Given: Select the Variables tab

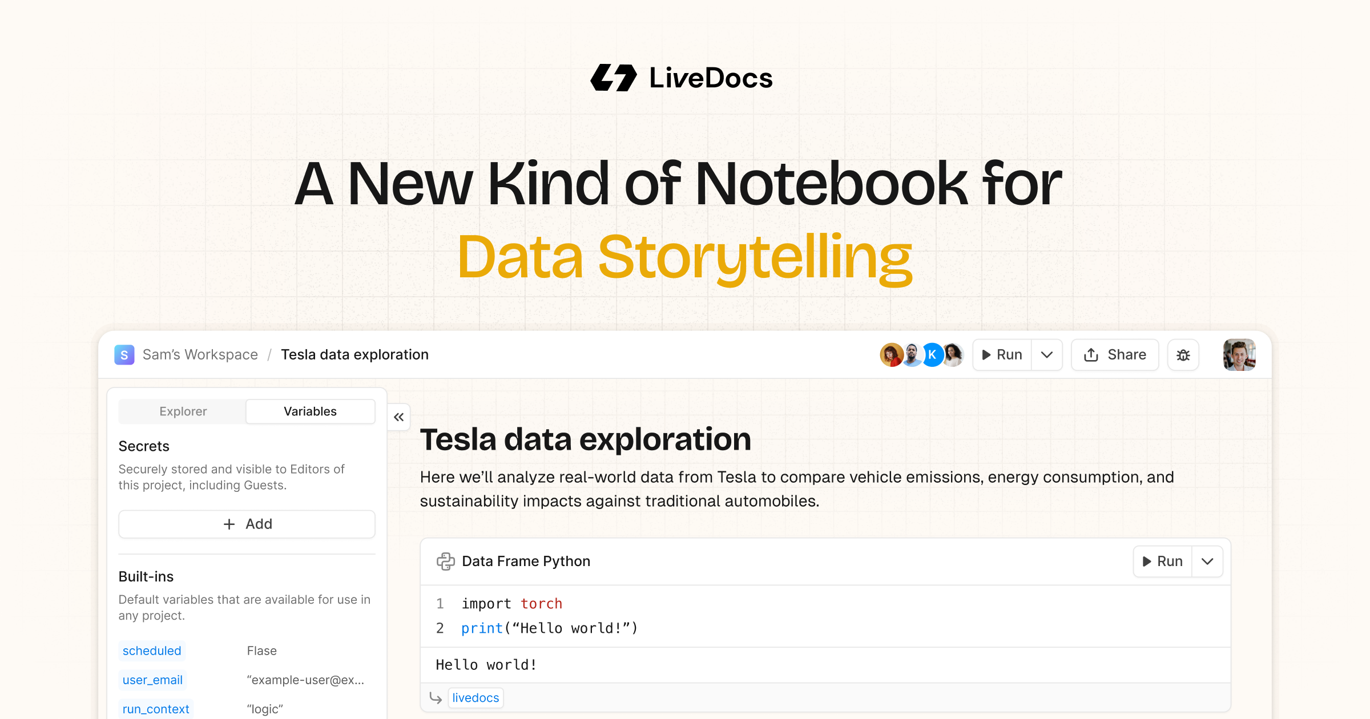Looking at the screenshot, I should pyautogui.click(x=310, y=411).
